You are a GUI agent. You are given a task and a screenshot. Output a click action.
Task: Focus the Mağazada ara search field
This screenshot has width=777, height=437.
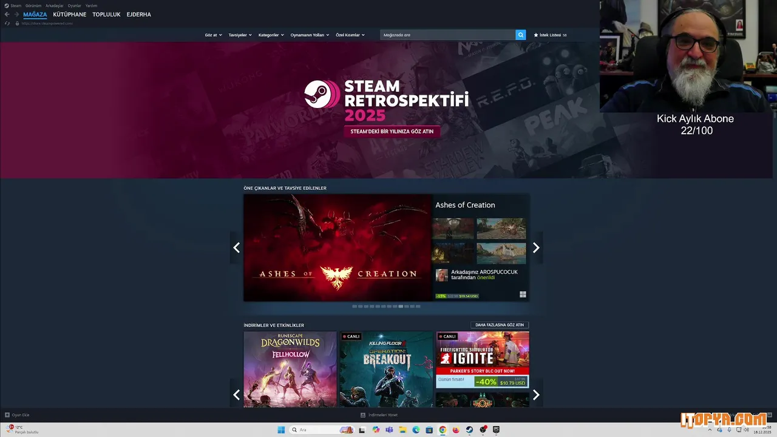(448, 35)
